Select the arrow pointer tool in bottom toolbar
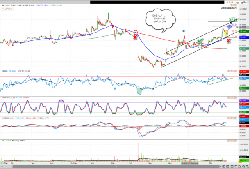Image resolution: width=250 pixels, height=169 pixels. pos(236,167)
